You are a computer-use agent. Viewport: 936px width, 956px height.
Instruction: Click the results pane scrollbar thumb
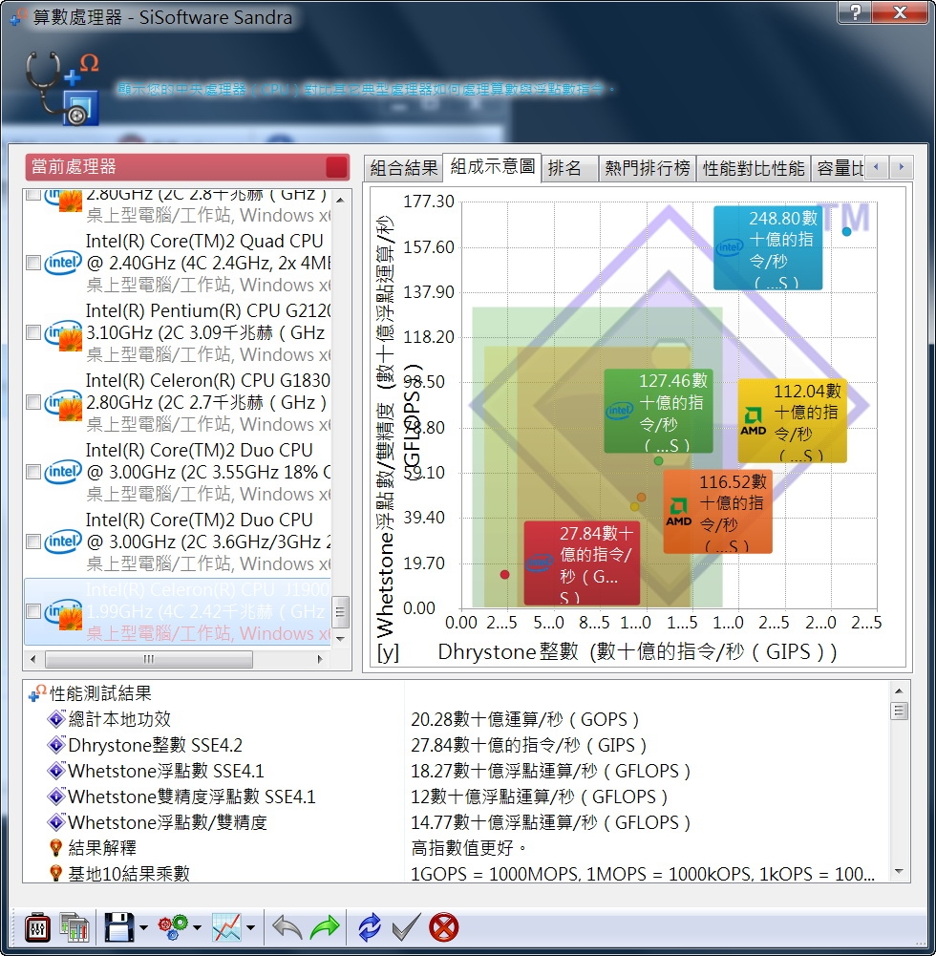[x=899, y=711]
